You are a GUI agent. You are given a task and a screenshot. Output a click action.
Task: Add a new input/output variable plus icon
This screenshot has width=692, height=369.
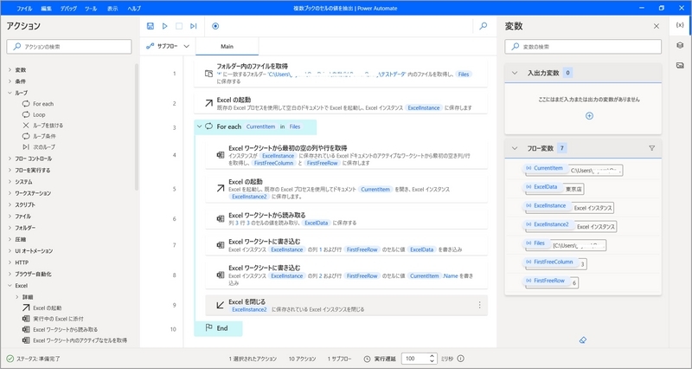click(x=589, y=116)
